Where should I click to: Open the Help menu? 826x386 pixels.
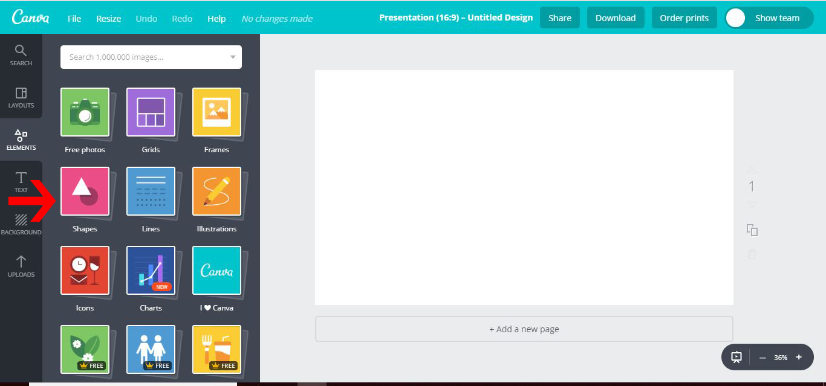216,18
